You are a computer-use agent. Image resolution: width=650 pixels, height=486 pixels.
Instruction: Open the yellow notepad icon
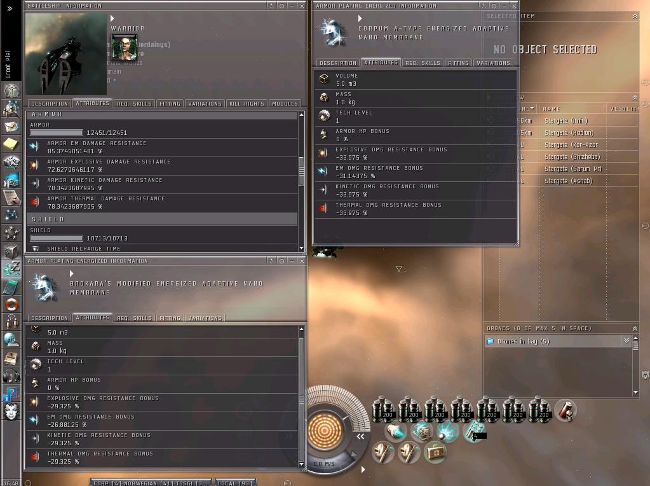click(11, 144)
